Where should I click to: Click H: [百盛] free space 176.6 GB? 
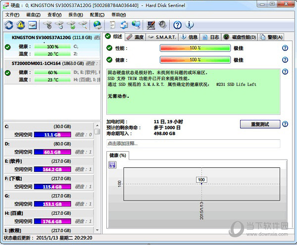(x=52, y=221)
